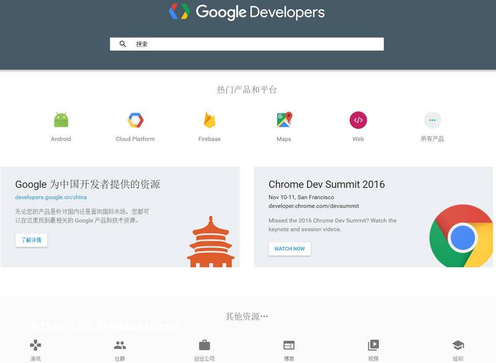
Task: Click the 游戏 game controller icon
Action: pos(35,344)
